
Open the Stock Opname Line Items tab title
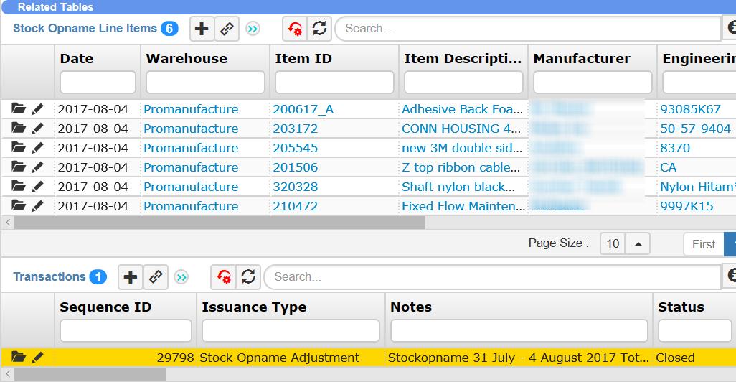[85, 29]
